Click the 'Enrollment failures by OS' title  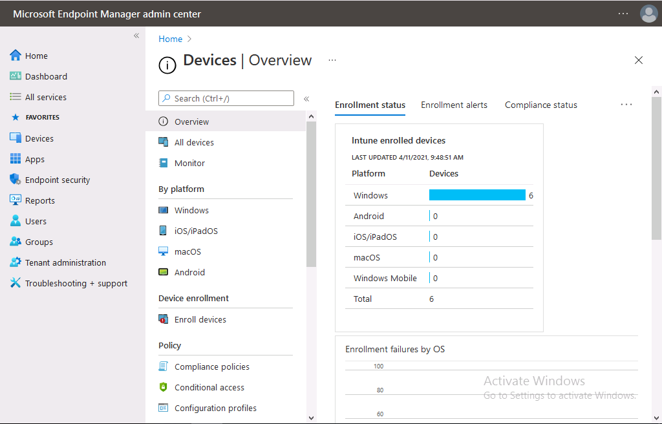pyautogui.click(x=395, y=349)
